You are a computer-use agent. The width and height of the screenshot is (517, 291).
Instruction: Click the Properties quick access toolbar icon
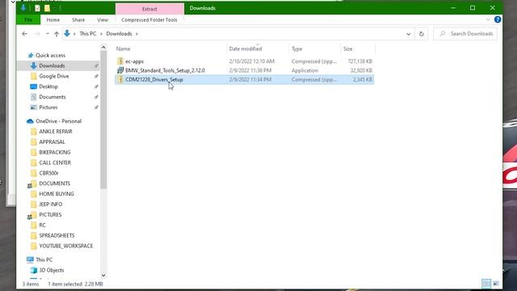[37, 8]
